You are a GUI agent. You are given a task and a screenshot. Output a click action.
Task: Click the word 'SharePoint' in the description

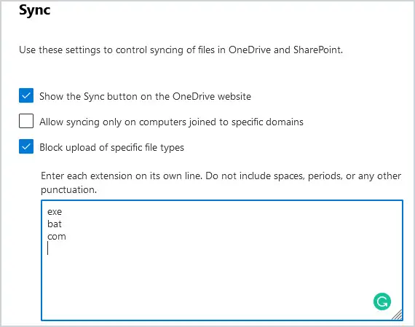(318, 50)
